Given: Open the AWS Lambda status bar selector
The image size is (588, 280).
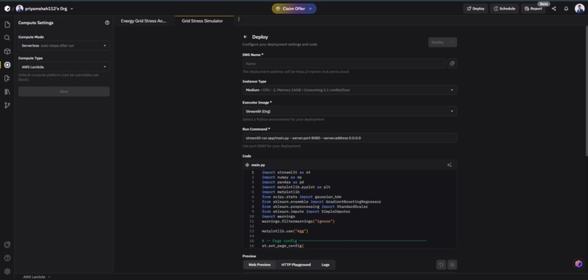Looking at the screenshot, I should 36,277.
